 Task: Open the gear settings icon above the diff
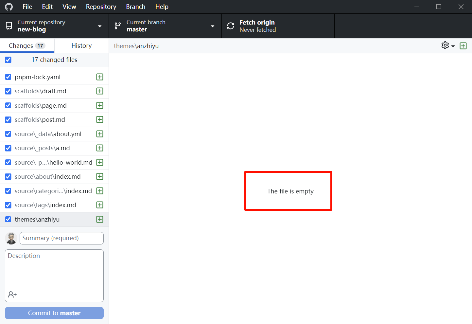coord(445,45)
